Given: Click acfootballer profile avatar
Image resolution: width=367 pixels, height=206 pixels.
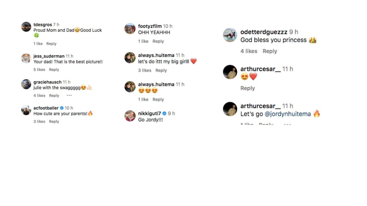Looking at the screenshot, I should [26, 110].
